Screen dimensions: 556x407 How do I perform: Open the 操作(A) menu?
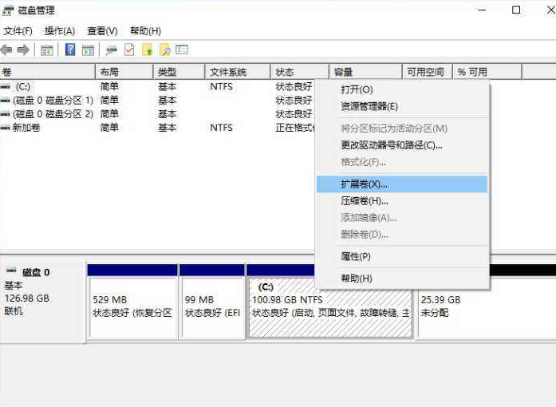click(59, 31)
